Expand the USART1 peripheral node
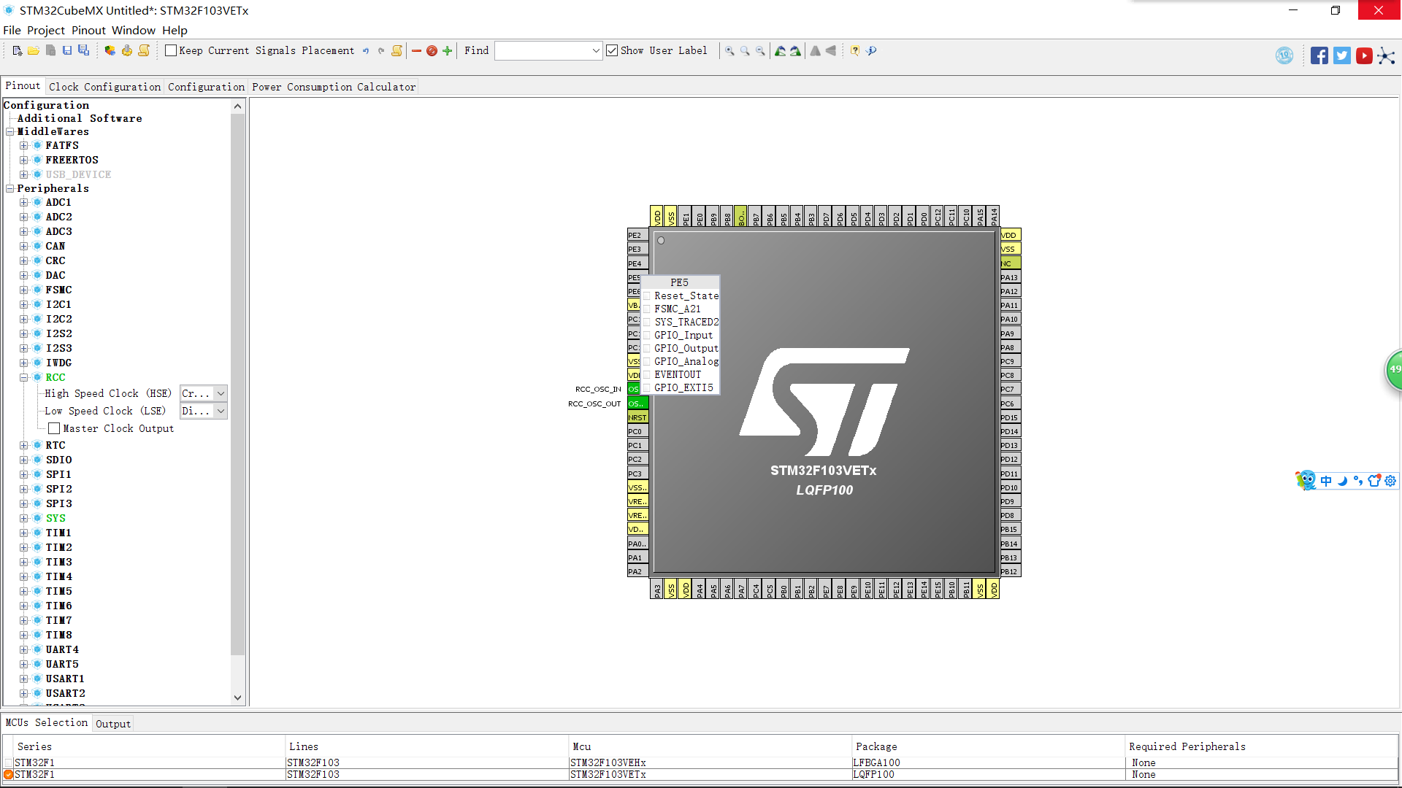The width and height of the screenshot is (1402, 788). 24,679
